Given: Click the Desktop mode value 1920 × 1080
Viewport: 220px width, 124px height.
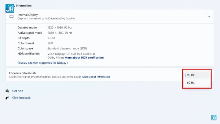Looking at the screenshot, I should point(60,28).
